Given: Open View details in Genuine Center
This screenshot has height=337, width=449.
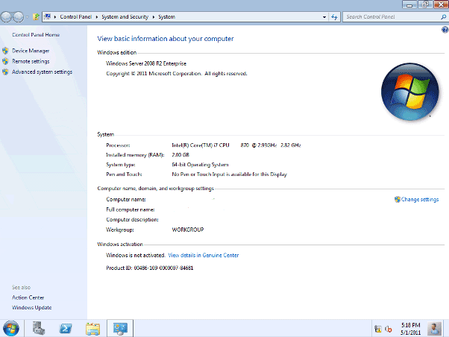Looking at the screenshot, I should [x=204, y=255].
